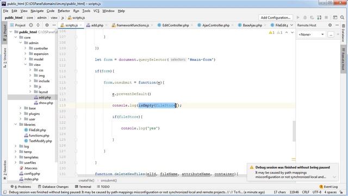Switch to the add.php editor tab
The width and height of the screenshot is (348, 196).
[97, 26]
